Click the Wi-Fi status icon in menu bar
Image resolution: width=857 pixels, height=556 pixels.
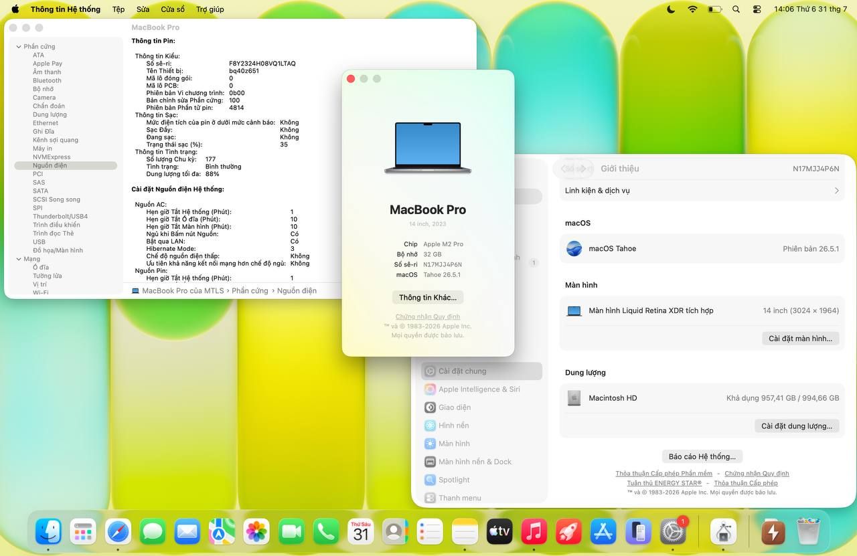[692, 9]
